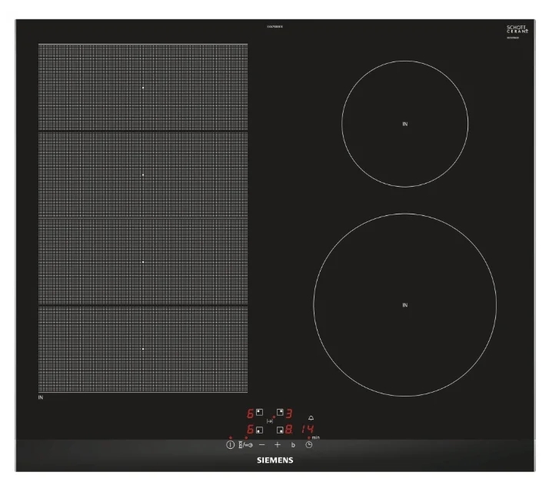Select the rear-right zone selector square
549x488 pixels.
[280, 412]
